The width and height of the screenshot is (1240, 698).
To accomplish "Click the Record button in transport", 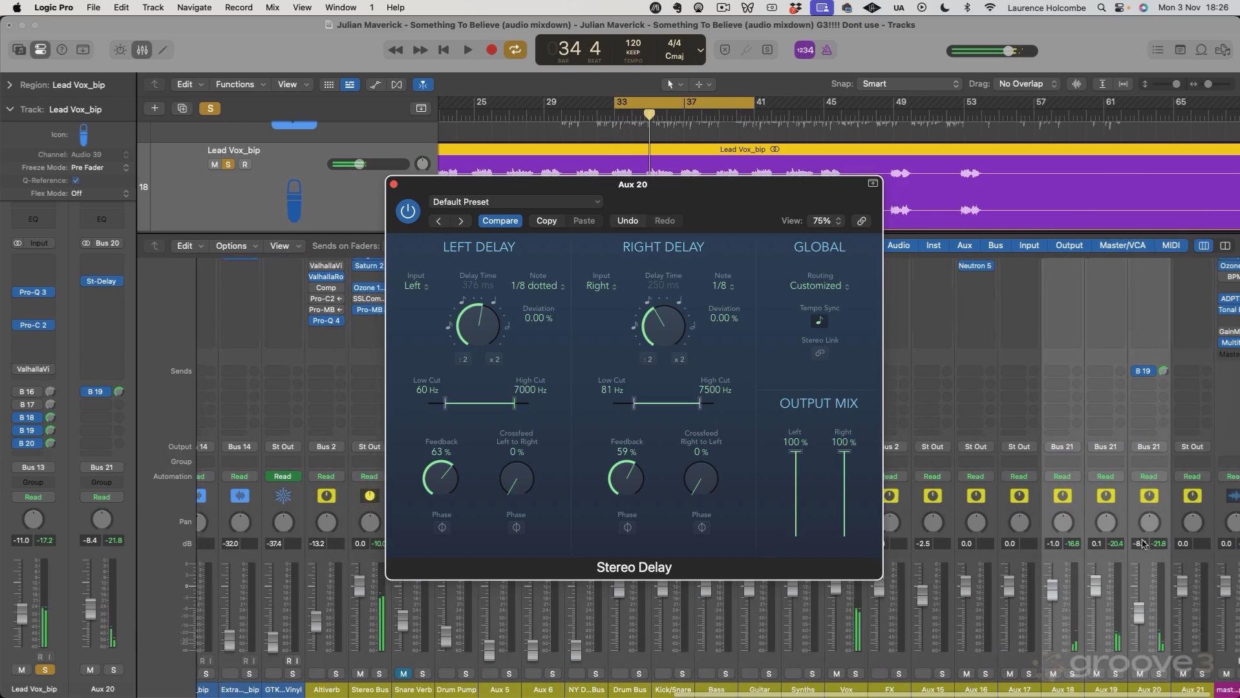I will coord(491,50).
